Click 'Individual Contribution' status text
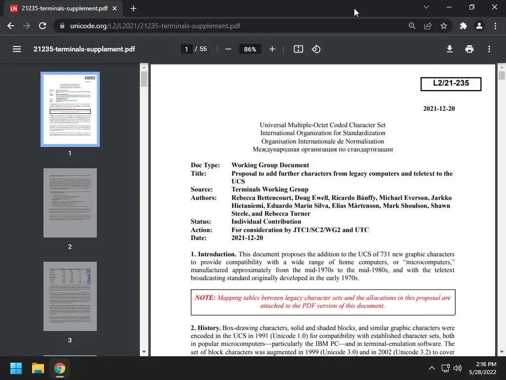Viewport: 506px width, 380px height. 266,222
